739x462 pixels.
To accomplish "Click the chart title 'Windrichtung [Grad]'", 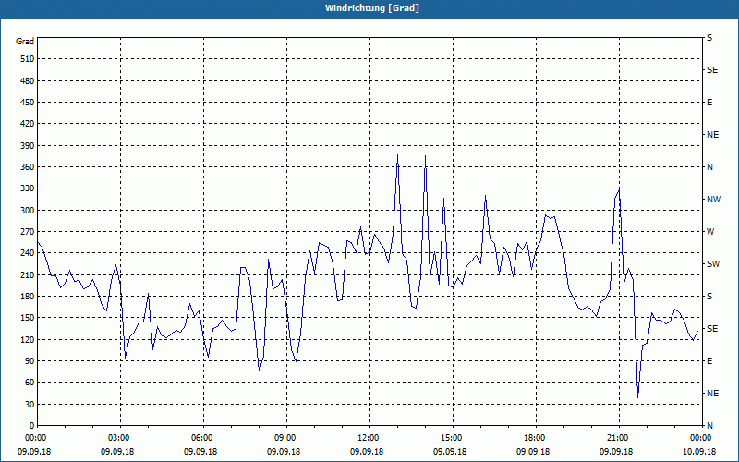I will click(x=372, y=8).
